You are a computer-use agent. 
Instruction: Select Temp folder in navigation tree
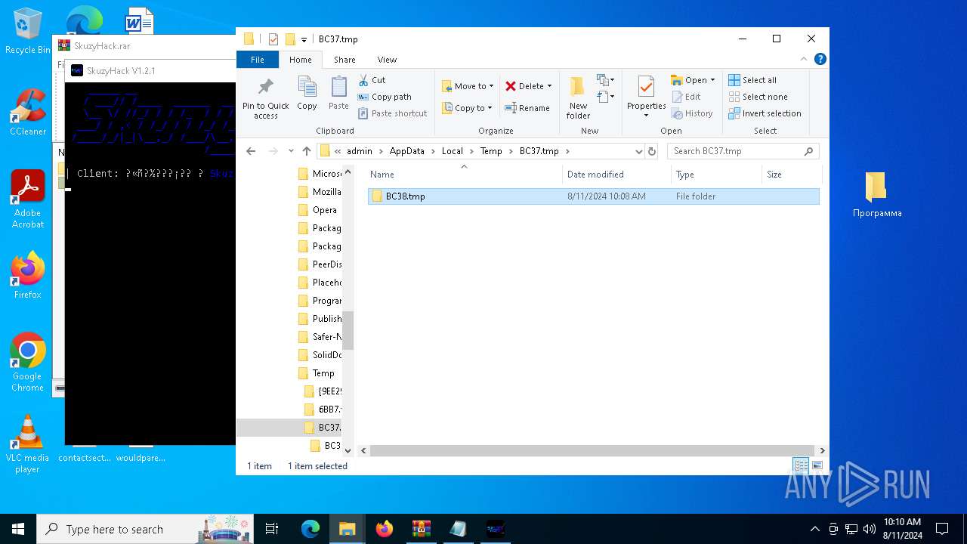(317, 373)
